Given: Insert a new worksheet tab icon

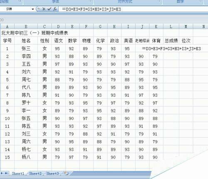Looking at the screenshot, I should [x=66, y=173].
